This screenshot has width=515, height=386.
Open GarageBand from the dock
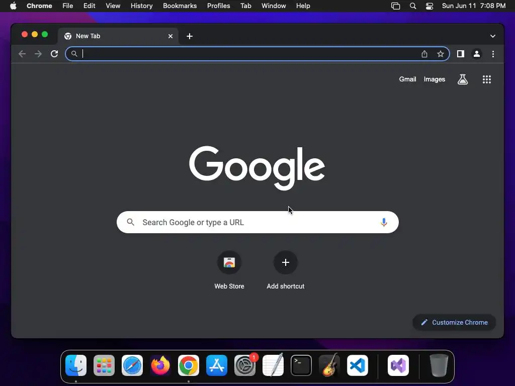(329, 365)
